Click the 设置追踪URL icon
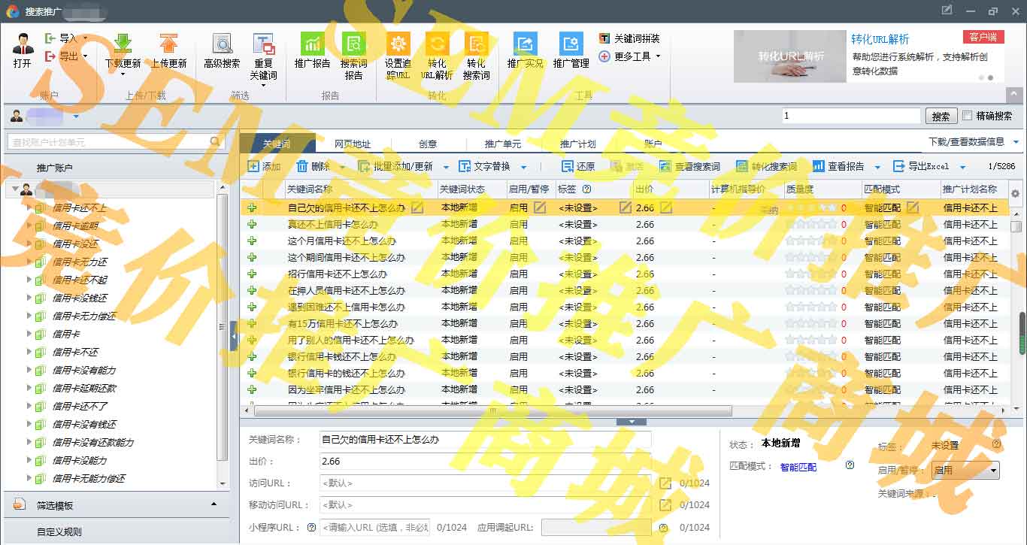Image resolution: width=1027 pixels, height=545 pixels. click(x=398, y=44)
